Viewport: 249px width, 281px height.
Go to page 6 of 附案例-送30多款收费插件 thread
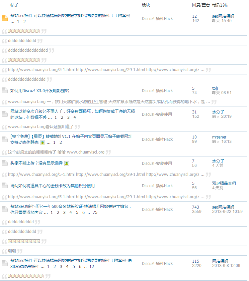click(80, 267)
